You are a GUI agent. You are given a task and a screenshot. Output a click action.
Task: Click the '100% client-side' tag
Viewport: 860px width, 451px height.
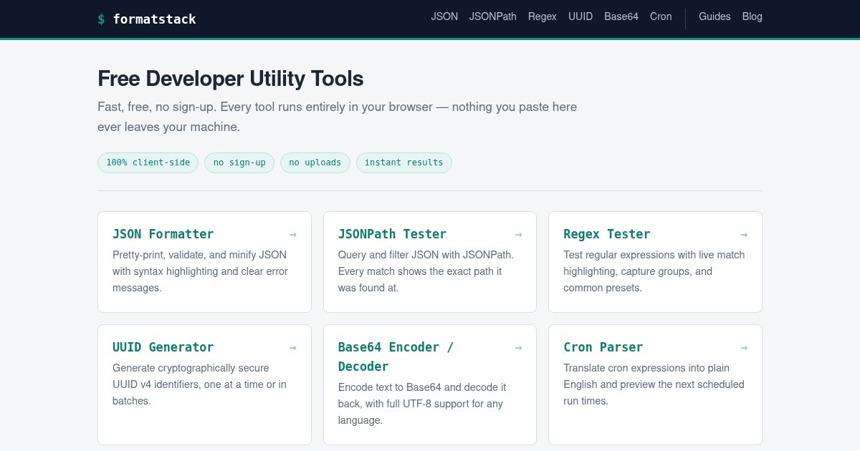148,163
